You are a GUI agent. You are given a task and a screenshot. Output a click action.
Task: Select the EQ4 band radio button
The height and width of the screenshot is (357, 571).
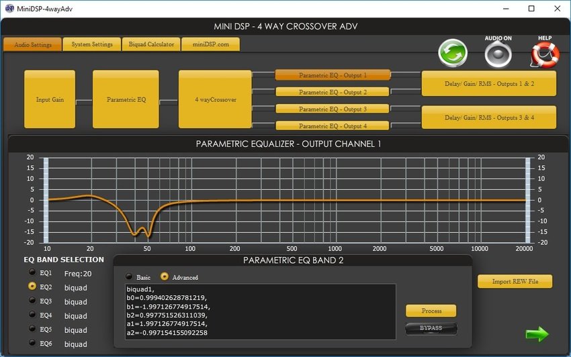(32, 314)
